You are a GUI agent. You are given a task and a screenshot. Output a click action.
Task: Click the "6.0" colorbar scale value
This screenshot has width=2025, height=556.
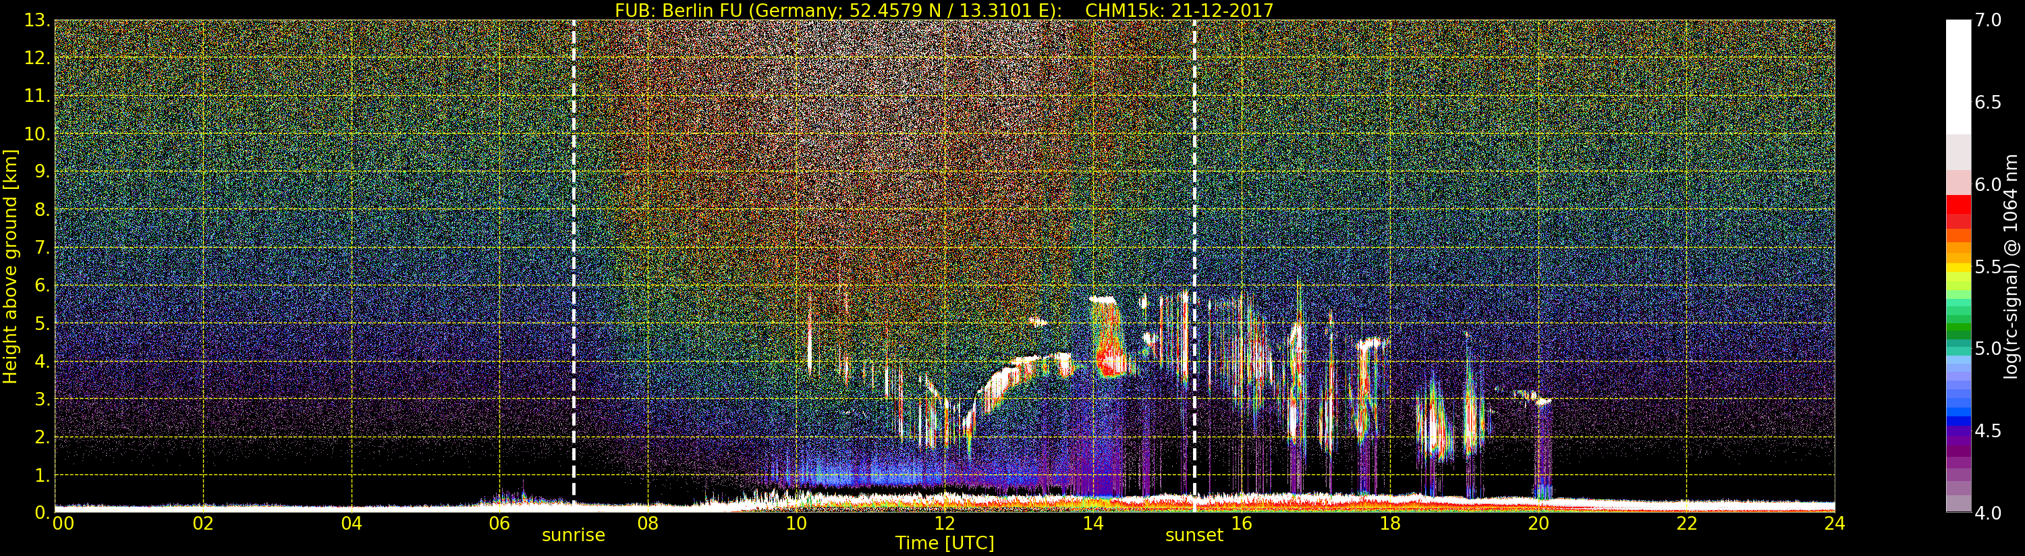[1988, 184]
